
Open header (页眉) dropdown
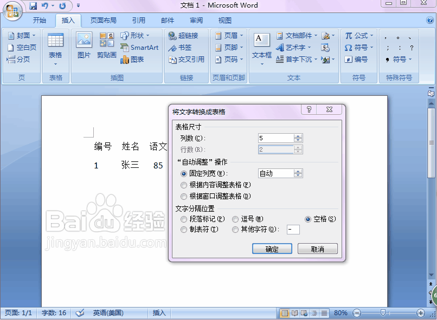[229, 36]
